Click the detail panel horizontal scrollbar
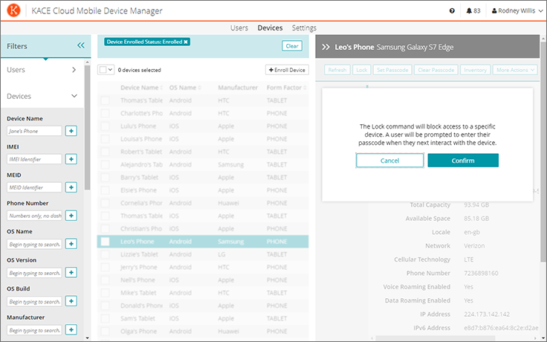Viewport: 547px width, 342px height. point(434,338)
